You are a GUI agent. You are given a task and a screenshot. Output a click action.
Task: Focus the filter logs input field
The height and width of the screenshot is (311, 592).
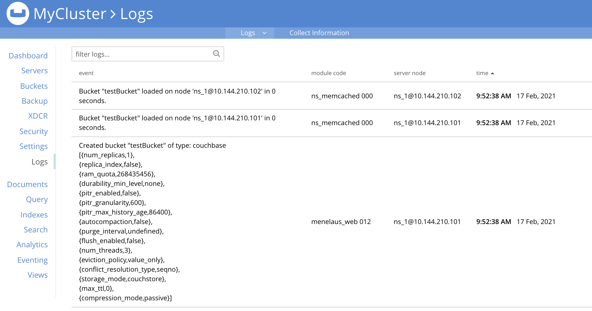tap(142, 54)
